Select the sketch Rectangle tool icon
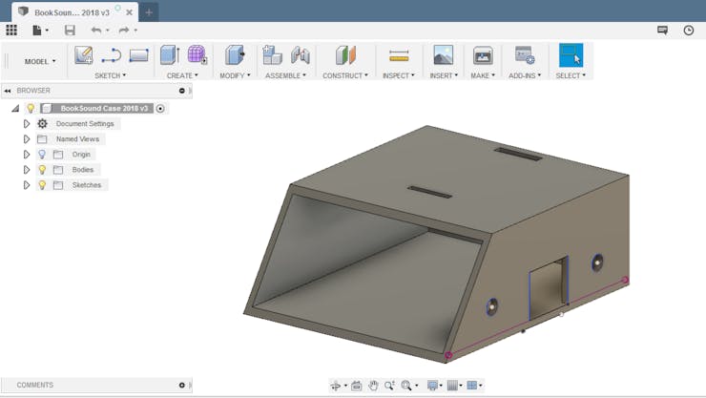Screen dimensions: 706x398 point(138,55)
